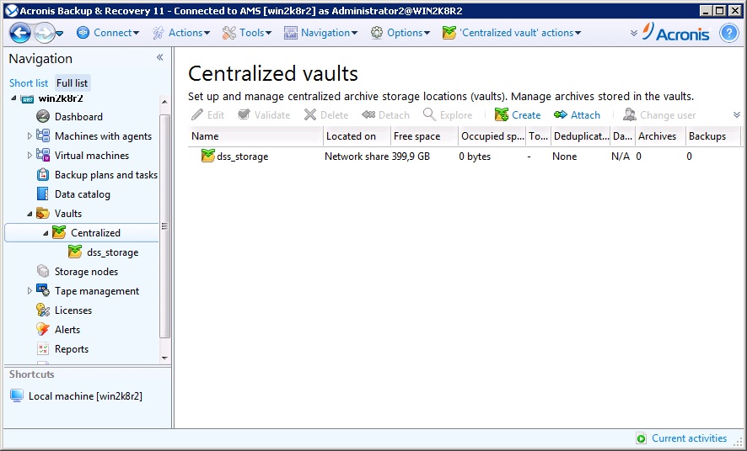Image resolution: width=747 pixels, height=451 pixels.
Task: Click the Detach vault toolbar button
Action: click(385, 115)
